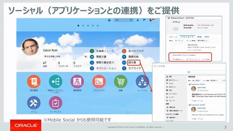The width and height of the screenshot is (233, 131).
Task: Click the 考えを同僚と共有 share field
Action: [64, 57]
